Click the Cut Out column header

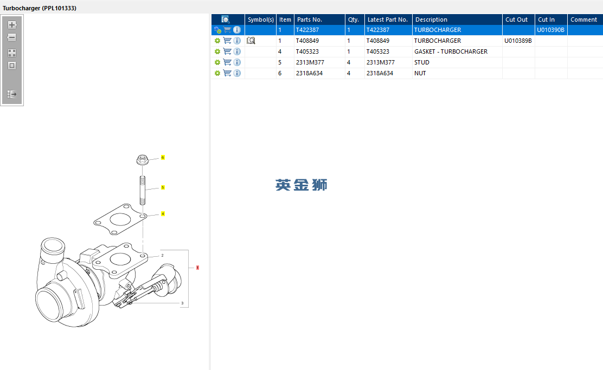pos(518,20)
